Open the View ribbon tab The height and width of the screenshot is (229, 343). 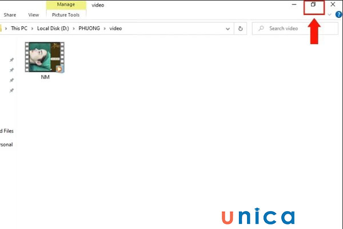point(34,15)
